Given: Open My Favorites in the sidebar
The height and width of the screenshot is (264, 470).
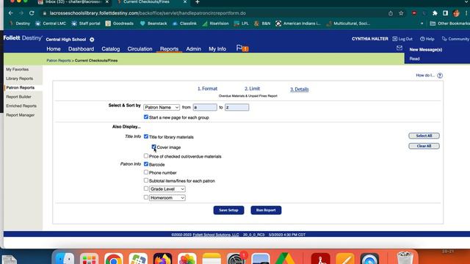Looking at the screenshot, I should point(18,69).
